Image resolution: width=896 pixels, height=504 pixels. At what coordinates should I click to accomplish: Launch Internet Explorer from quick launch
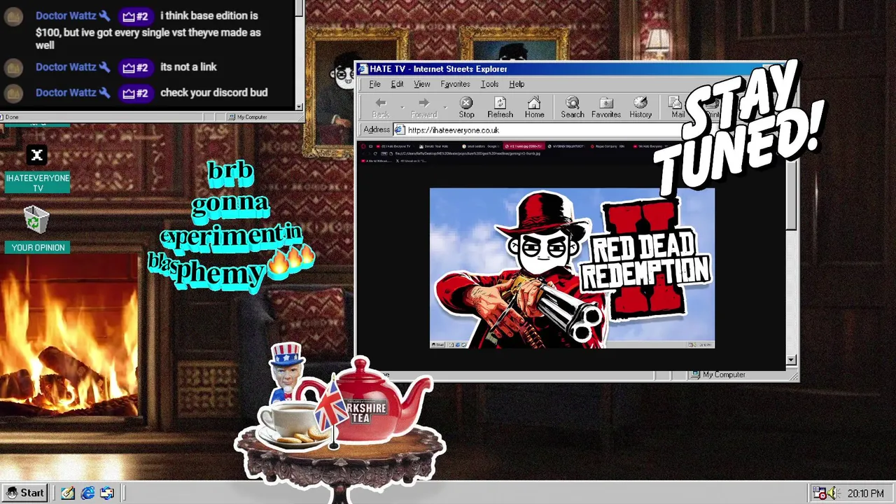pos(87,493)
